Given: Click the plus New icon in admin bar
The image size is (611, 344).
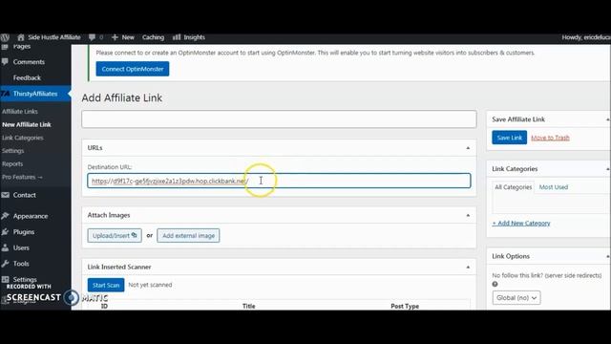Looking at the screenshot, I should 115,37.
